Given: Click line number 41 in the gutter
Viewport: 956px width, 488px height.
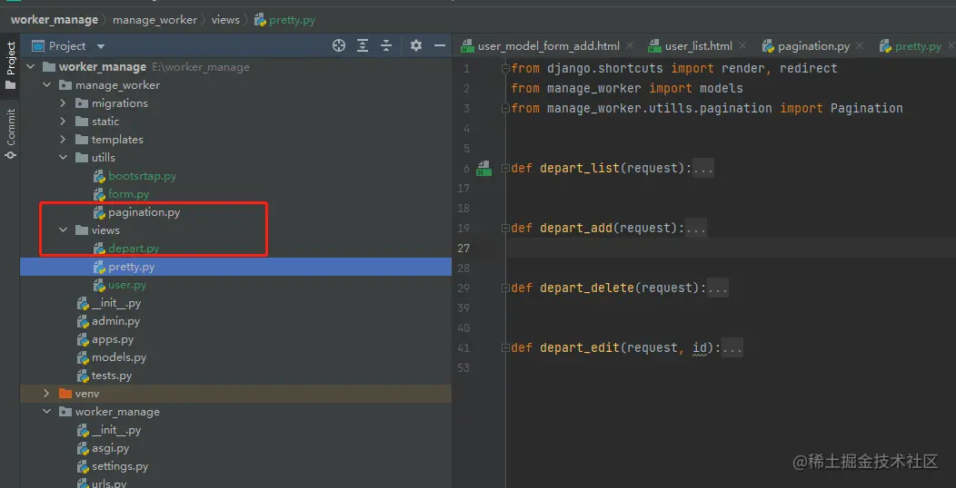Looking at the screenshot, I should (463, 348).
